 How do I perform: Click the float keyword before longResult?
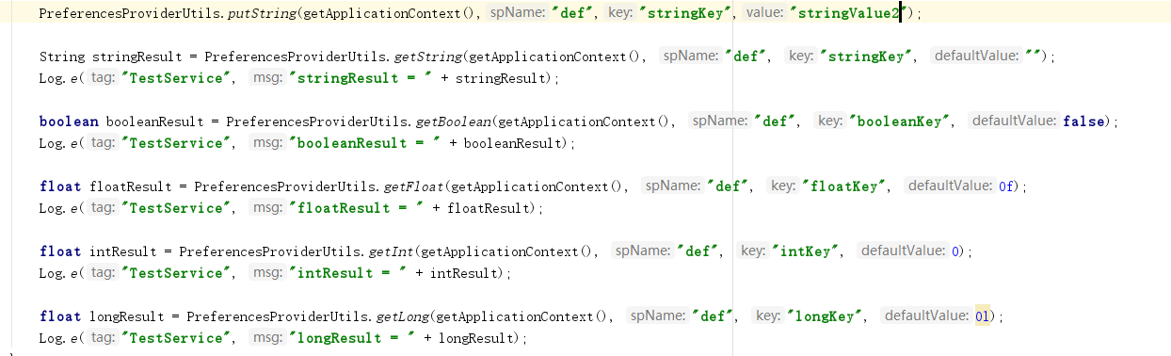pyautogui.click(x=61, y=316)
